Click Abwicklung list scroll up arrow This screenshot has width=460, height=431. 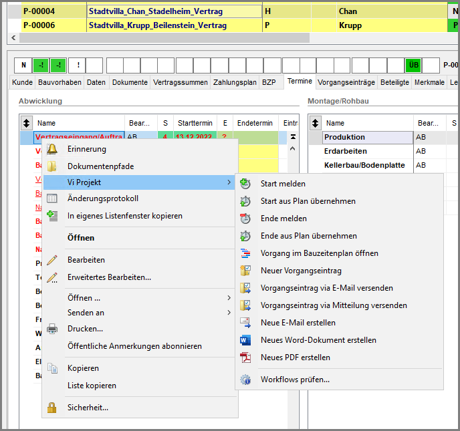pos(292,149)
